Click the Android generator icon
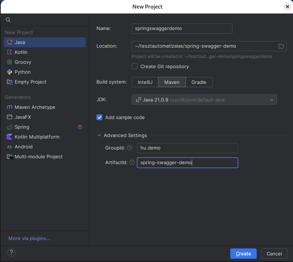This screenshot has height=262, width=293. [10, 147]
